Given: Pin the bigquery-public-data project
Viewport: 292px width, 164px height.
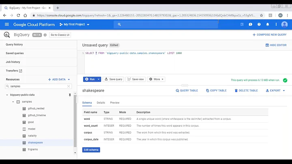Looking at the screenshot, I should [x=70, y=95].
